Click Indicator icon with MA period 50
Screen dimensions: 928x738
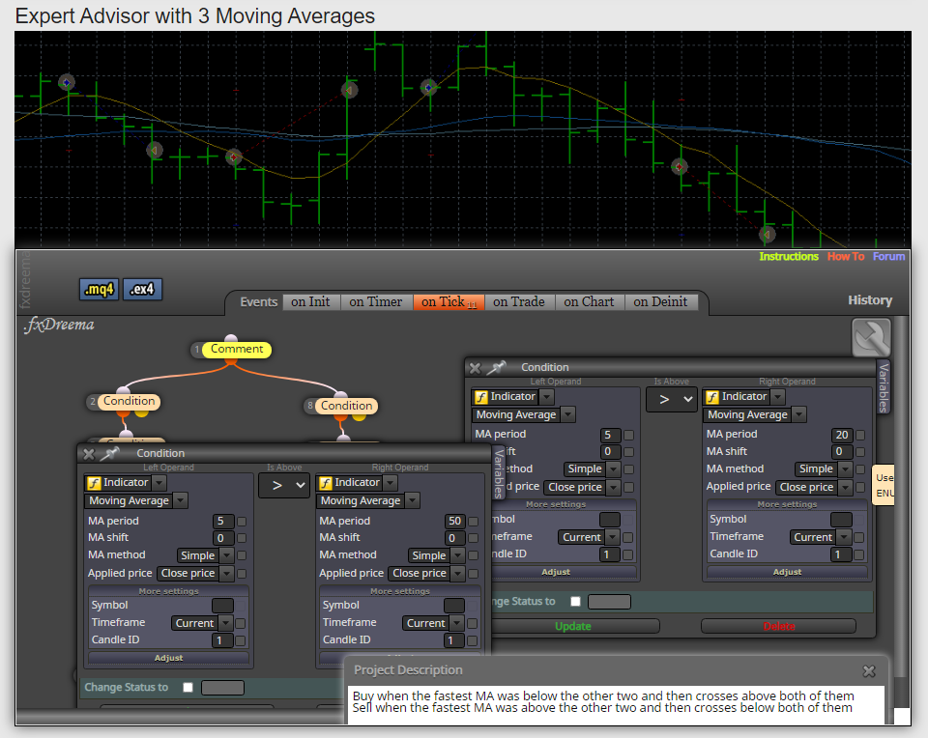click(x=326, y=483)
